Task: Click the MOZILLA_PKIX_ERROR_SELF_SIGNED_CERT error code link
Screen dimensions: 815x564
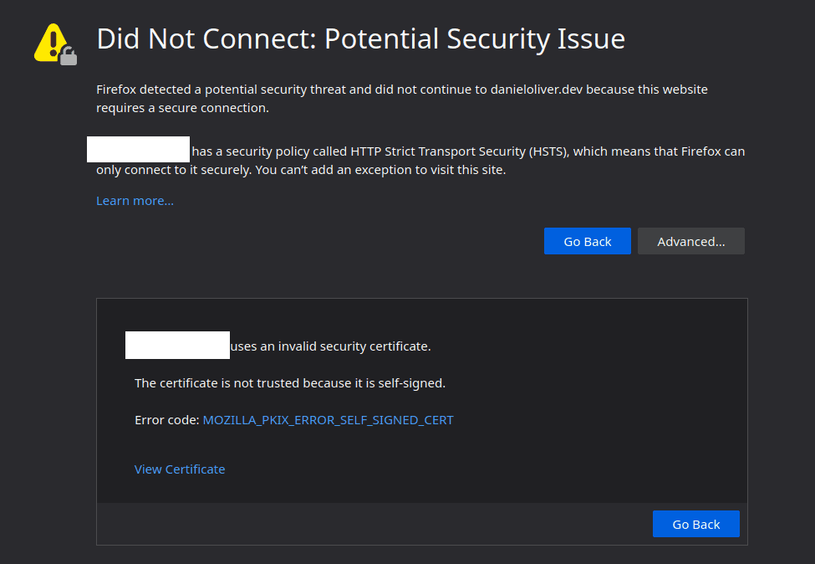Action: pos(328,420)
